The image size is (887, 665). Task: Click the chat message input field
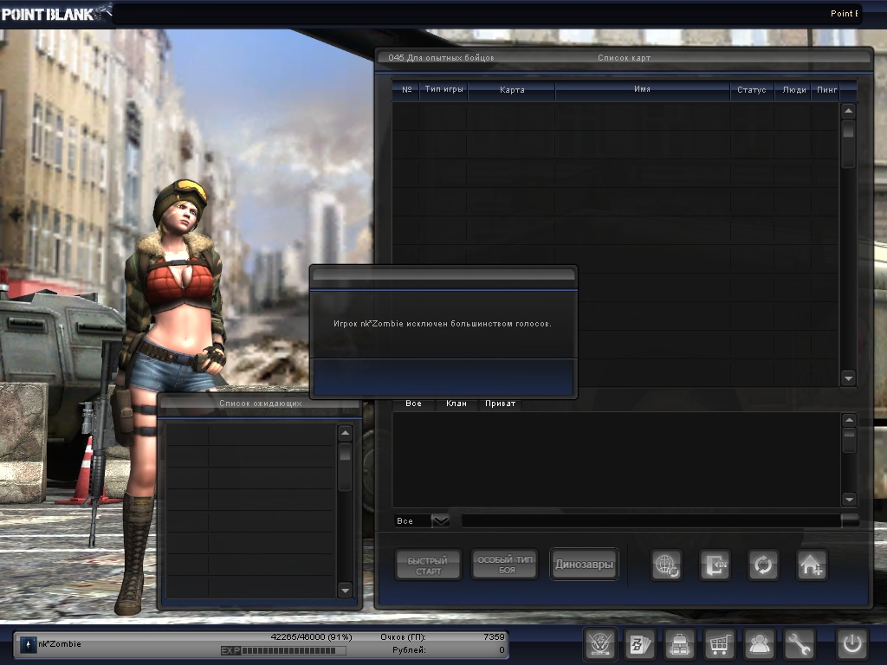(x=650, y=520)
